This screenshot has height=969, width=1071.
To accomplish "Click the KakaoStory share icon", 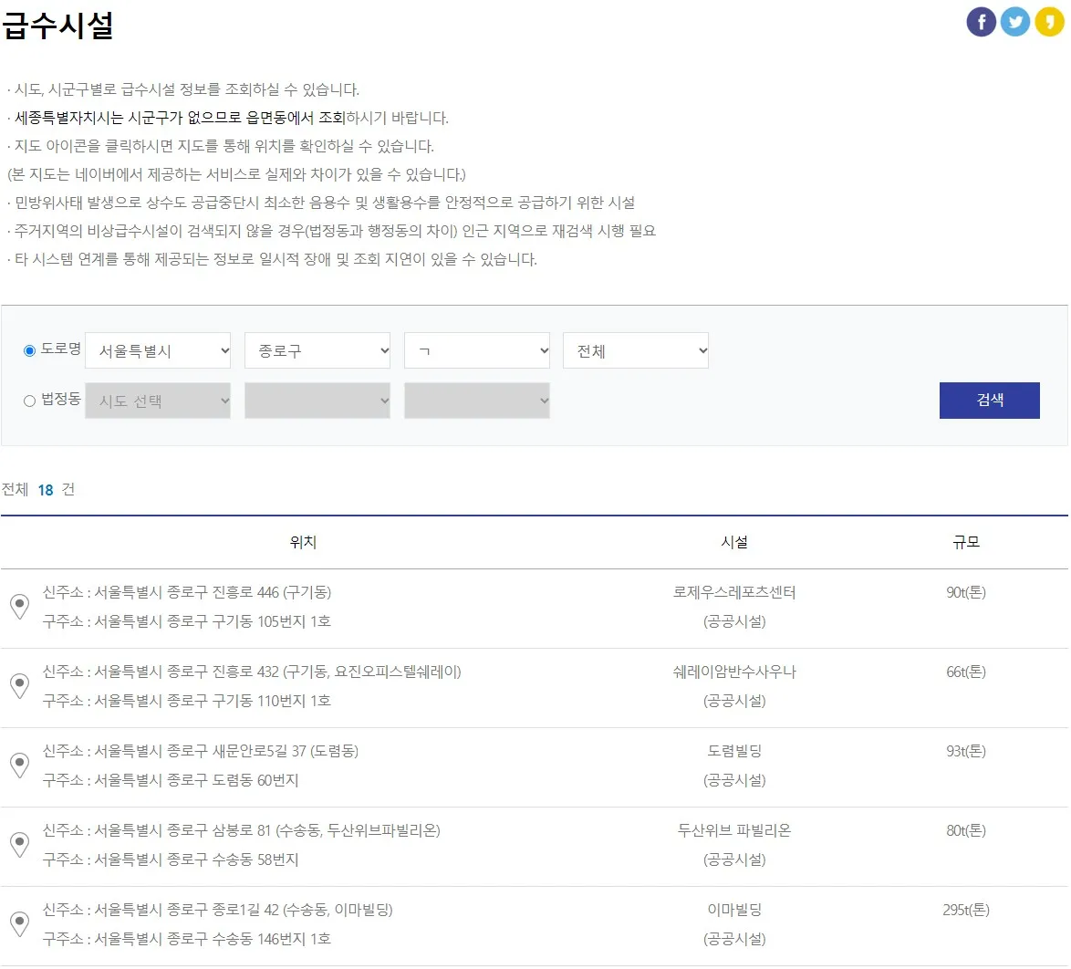I will (x=1048, y=21).
